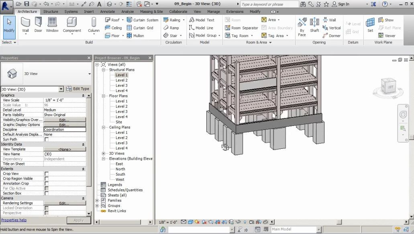The height and width of the screenshot is (234, 414).
Task: Click Edit for Rendering Settings
Action: coord(65,203)
